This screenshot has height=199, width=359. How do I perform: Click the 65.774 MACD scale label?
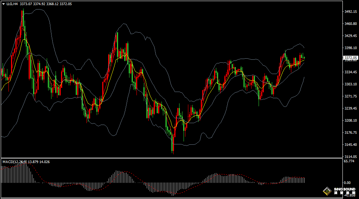pos(349,161)
